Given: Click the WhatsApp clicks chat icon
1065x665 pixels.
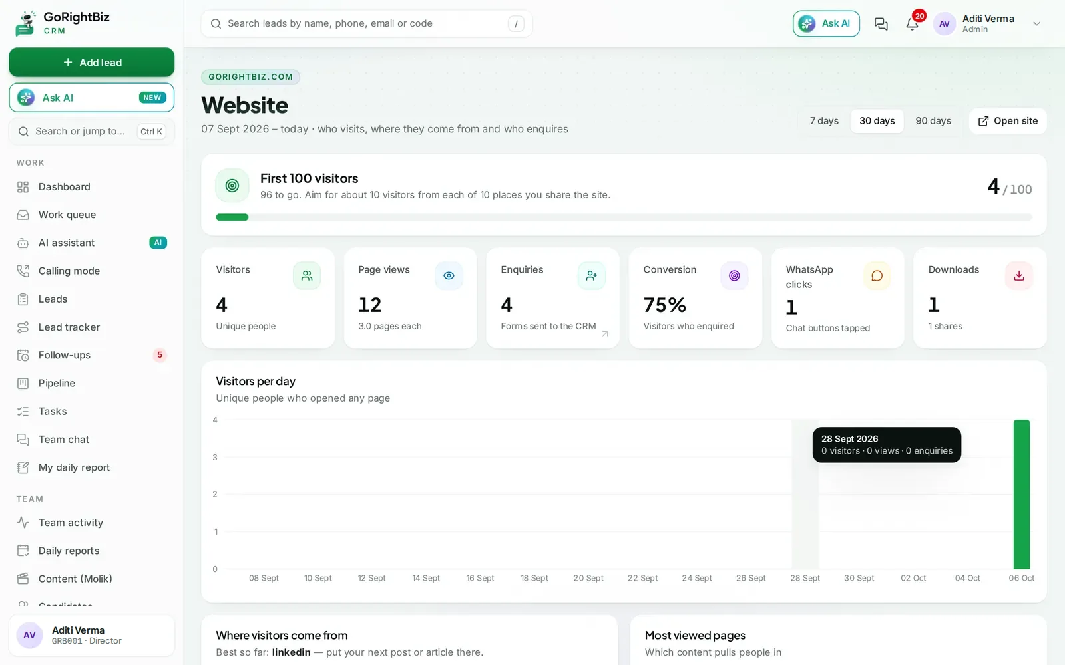Looking at the screenshot, I should point(877,275).
